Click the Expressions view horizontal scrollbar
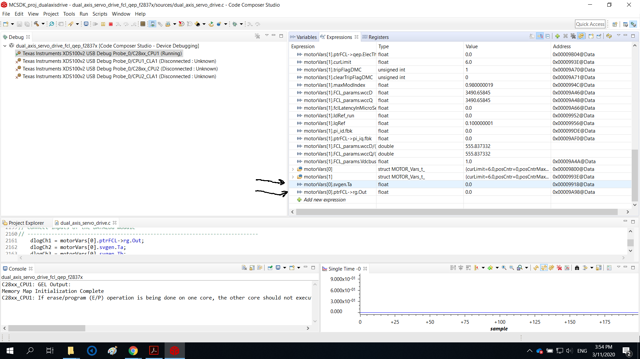The image size is (640, 359). [x=456, y=212]
